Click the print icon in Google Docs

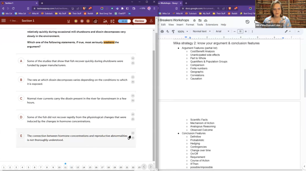coord(162,31)
